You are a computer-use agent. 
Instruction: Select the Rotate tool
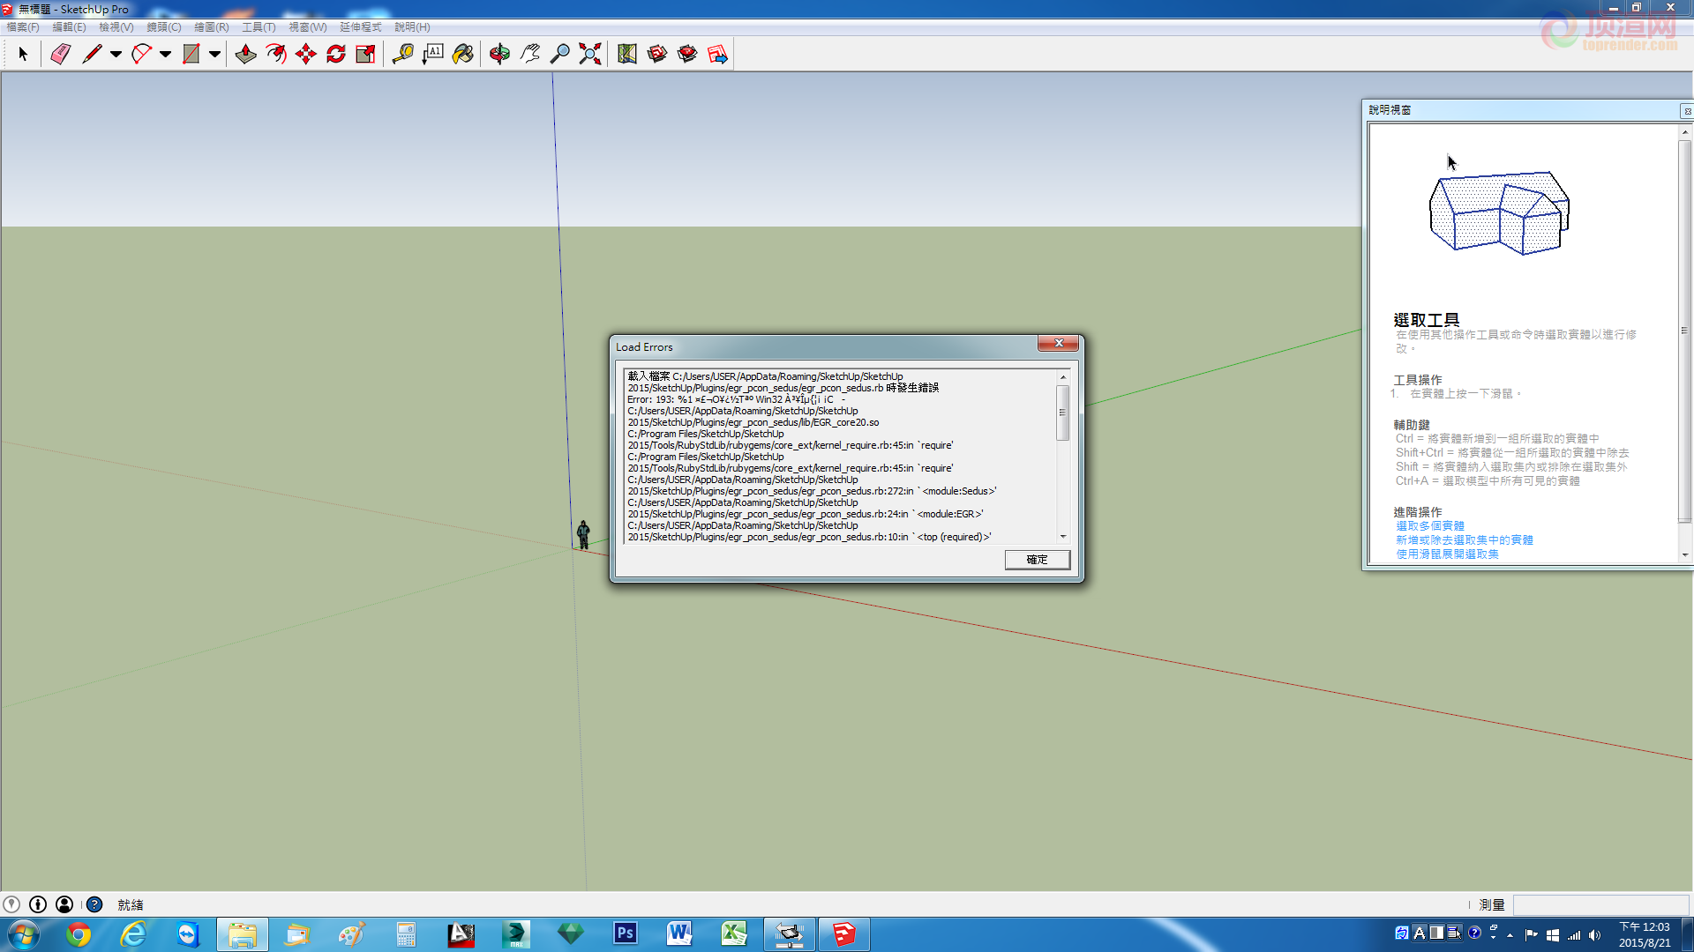tap(336, 55)
